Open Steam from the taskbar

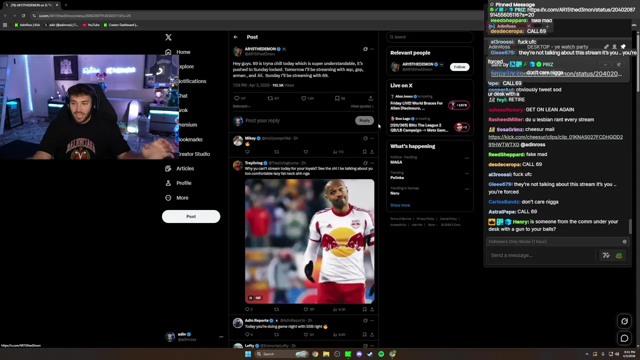point(370,354)
